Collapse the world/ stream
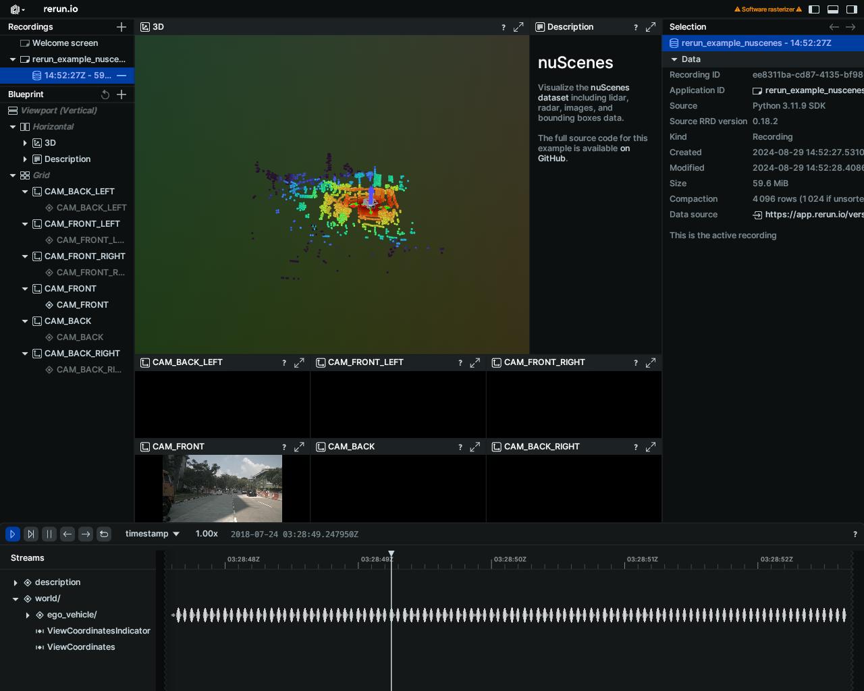 pyautogui.click(x=16, y=599)
